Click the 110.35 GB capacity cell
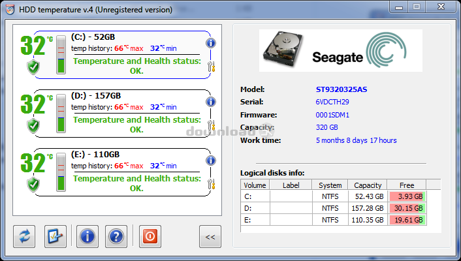 (368, 220)
